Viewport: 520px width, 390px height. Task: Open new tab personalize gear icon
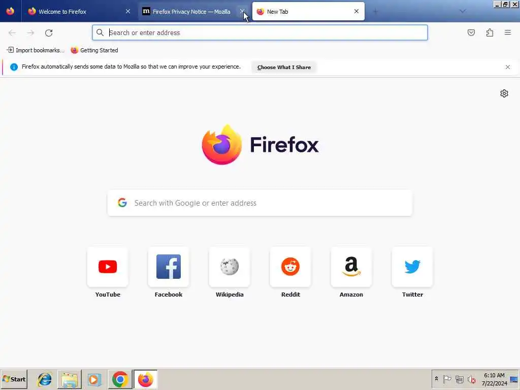click(x=504, y=93)
